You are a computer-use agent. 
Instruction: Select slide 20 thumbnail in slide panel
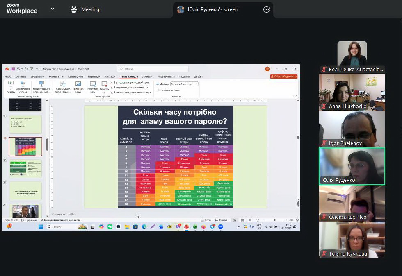(x=25, y=169)
